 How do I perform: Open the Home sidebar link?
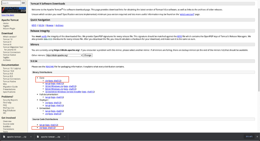point(6,23)
